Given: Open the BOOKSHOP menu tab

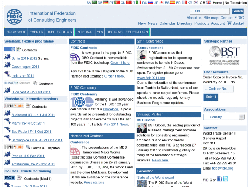Looking at the screenshot, I should pos(16,32).
